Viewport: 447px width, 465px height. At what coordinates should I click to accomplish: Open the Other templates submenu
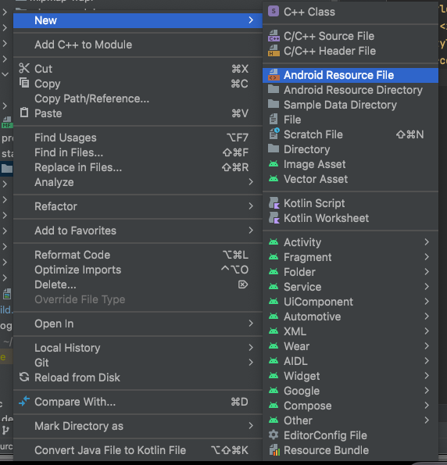[x=350, y=420]
